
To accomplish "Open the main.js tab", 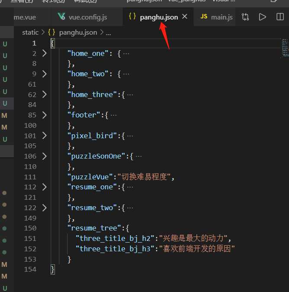I will 215,17.
